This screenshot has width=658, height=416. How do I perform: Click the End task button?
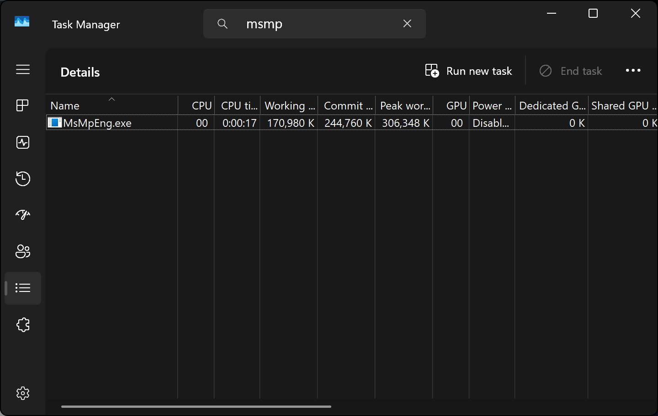point(571,71)
